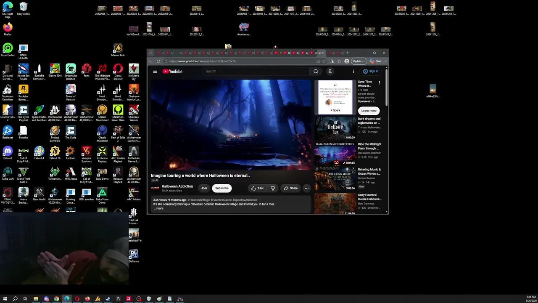Click the Subscribe button
This screenshot has width=538, height=303.
point(222,188)
